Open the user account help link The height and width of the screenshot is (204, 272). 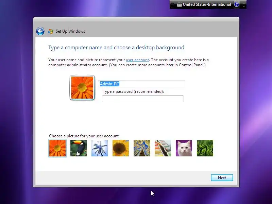[x=137, y=60]
